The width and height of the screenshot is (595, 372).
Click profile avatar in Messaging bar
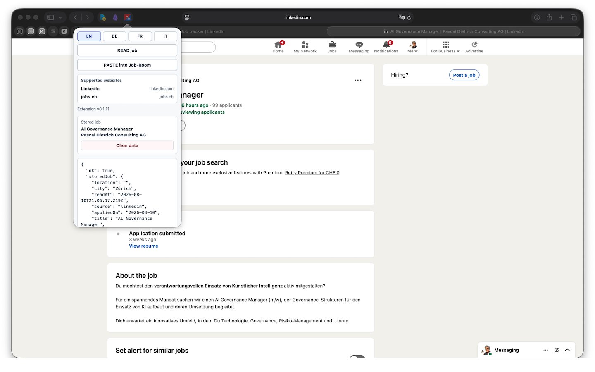(x=487, y=350)
